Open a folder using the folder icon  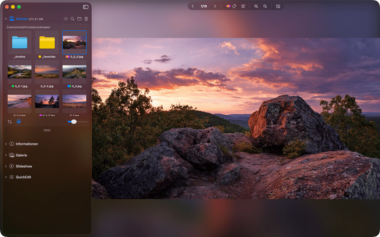tap(79, 19)
